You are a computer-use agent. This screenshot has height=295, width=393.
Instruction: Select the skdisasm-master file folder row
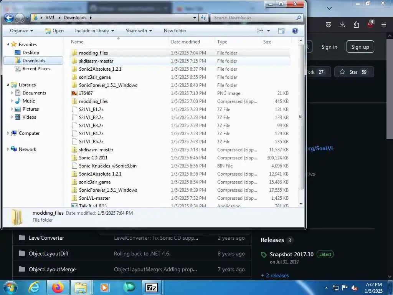click(180, 61)
